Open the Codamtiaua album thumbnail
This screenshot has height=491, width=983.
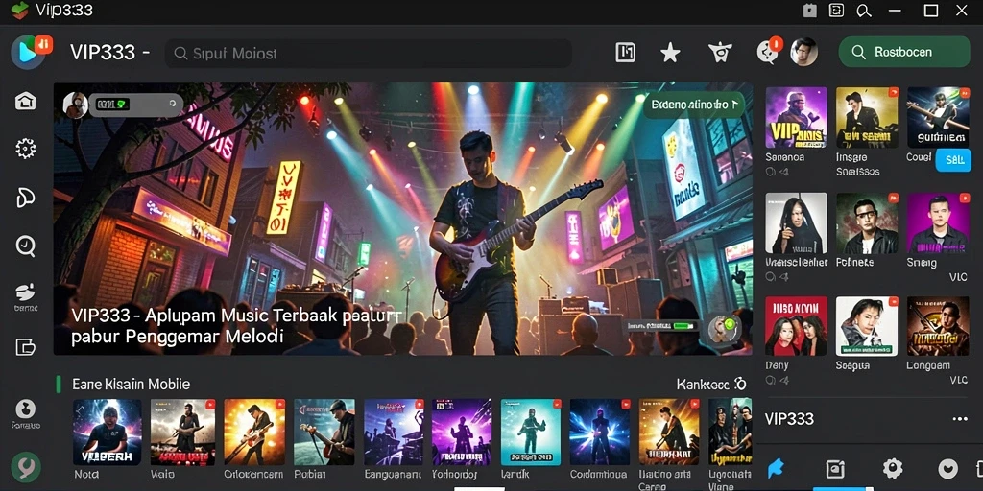[x=599, y=432]
